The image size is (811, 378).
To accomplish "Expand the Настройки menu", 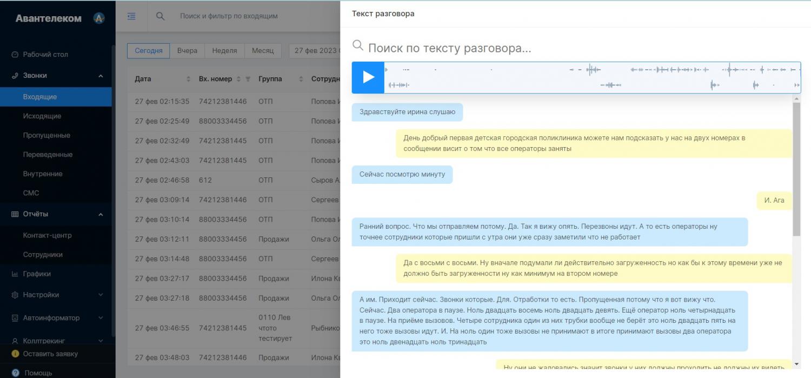I will (x=101, y=295).
